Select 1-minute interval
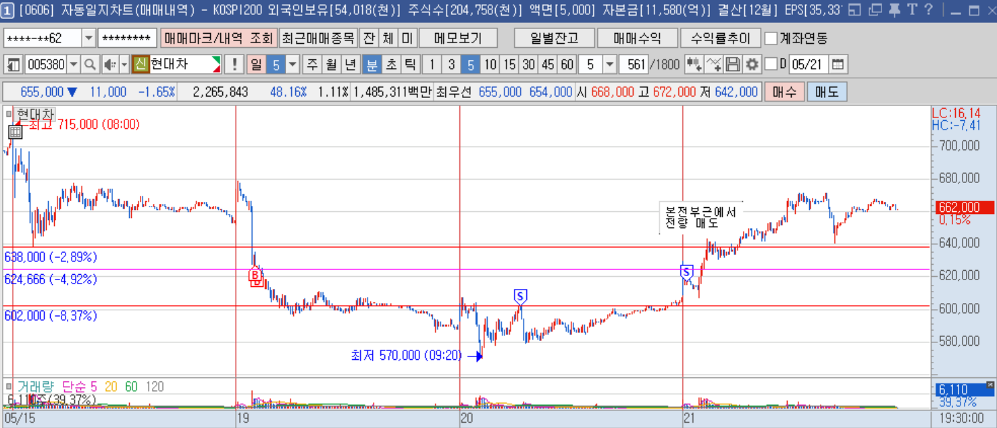This screenshot has height=428, width=997. (432, 65)
